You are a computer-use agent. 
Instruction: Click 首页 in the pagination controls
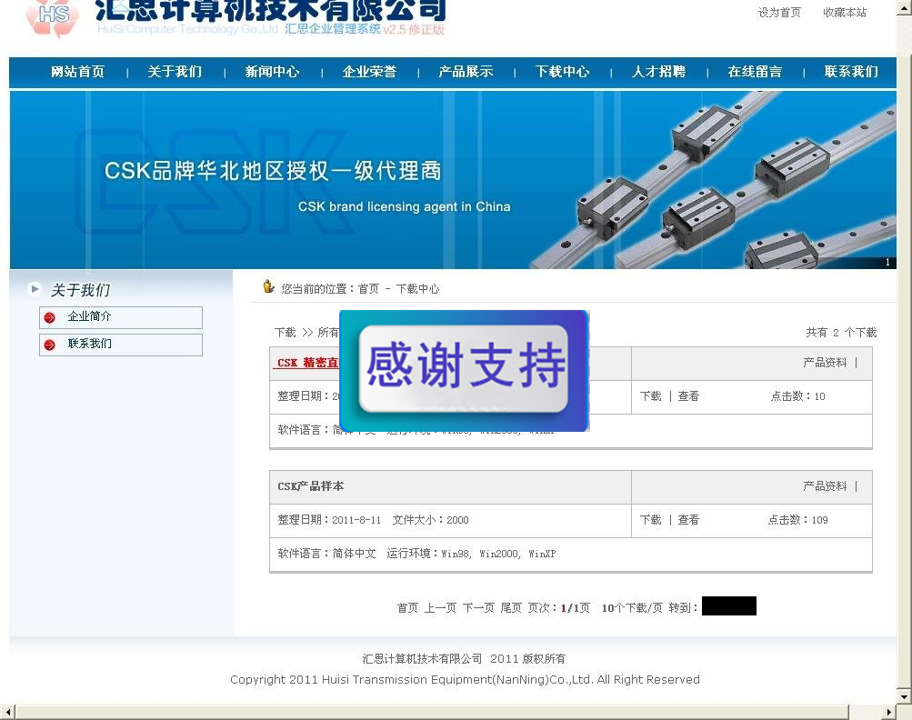(407, 608)
